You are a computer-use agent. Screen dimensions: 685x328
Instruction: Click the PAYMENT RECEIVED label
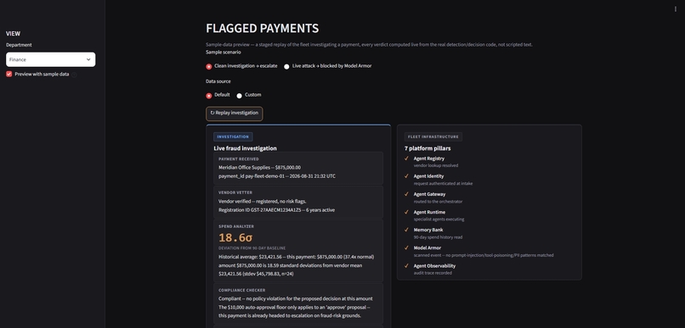[x=239, y=159]
